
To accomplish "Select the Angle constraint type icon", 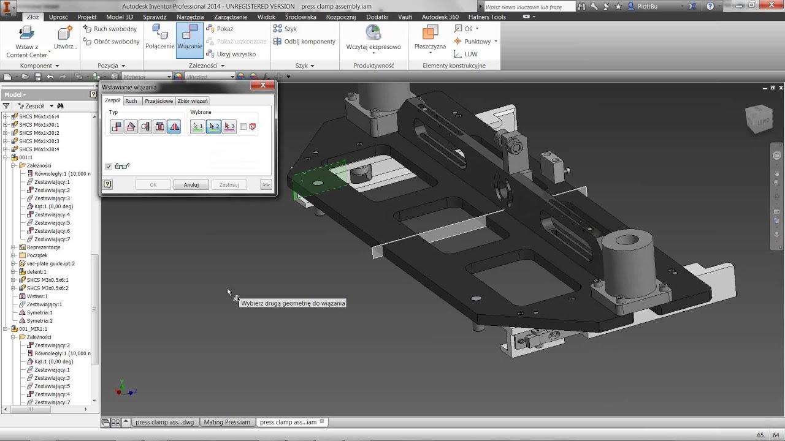I will coord(131,127).
